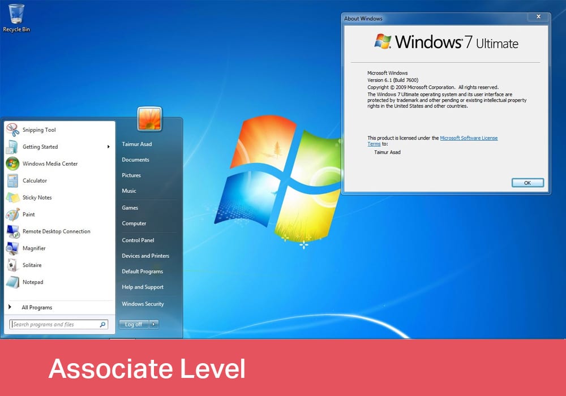Screen dimensions: 566x396
Task: Select the Solitaire label
Action: click(x=32, y=265)
